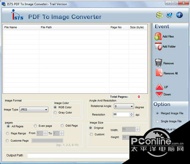Move file down with red Down arrow
Viewport: 190px width, 164px height.
pos(159,94)
